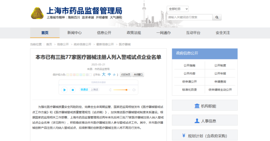Open 人事信息 with the person icon

coord(205,121)
